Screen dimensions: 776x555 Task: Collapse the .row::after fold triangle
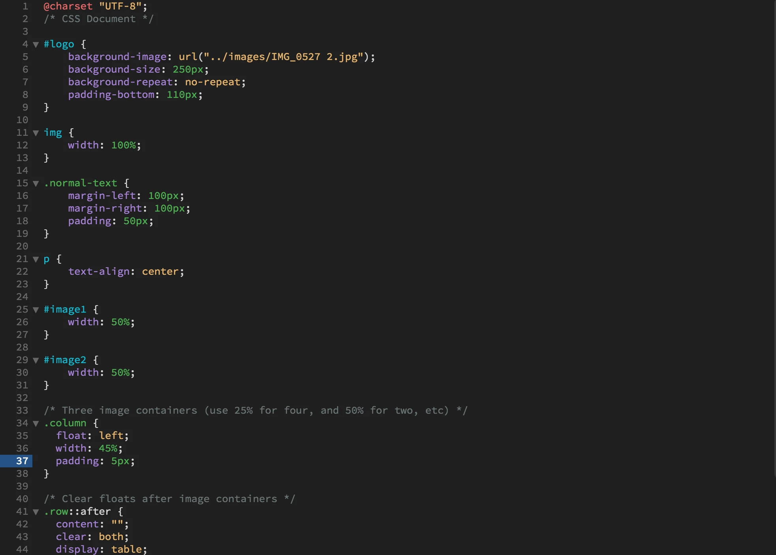(x=36, y=512)
